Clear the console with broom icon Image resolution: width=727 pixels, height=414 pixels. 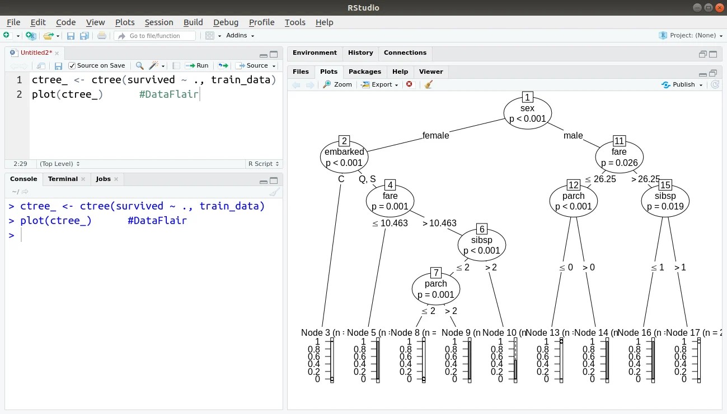pyautogui.click(x=274, y=192)
